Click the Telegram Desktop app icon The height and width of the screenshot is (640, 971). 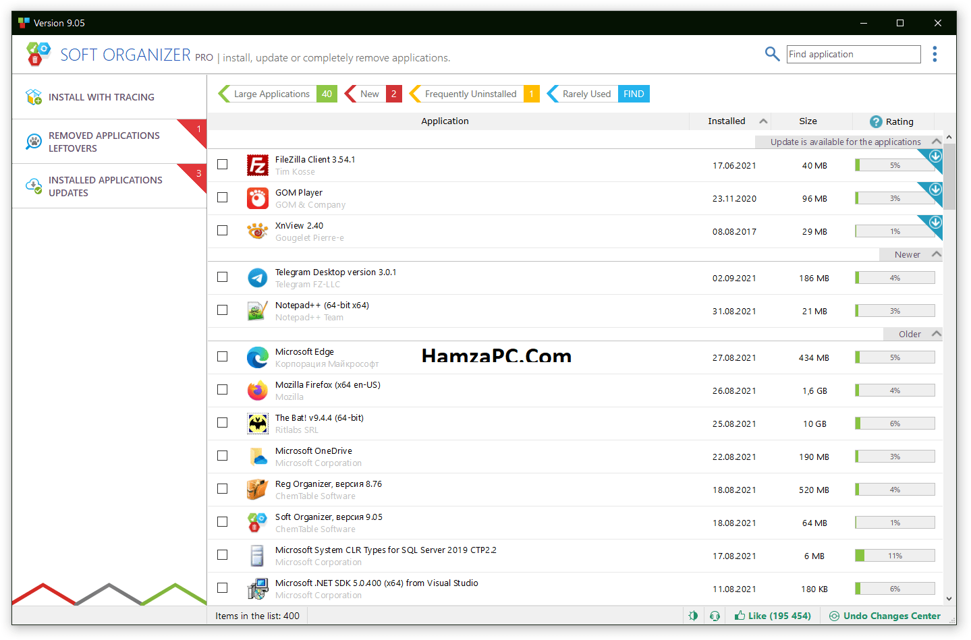pos(257,278)
